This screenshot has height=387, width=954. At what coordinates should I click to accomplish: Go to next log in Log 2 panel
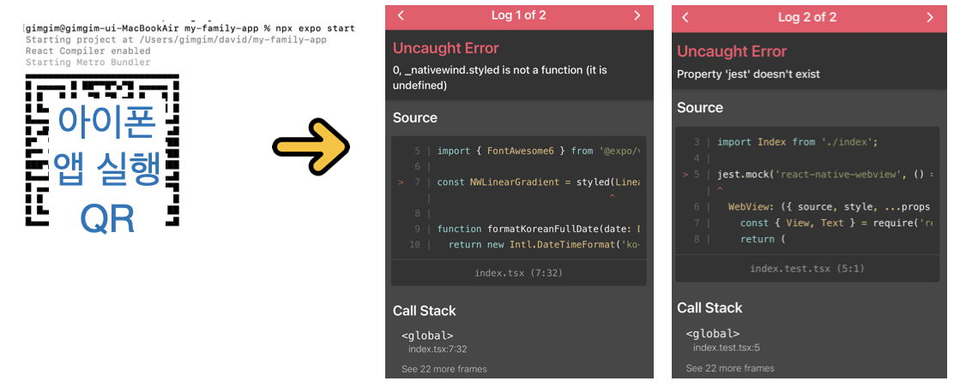click(x=930, y=18)
